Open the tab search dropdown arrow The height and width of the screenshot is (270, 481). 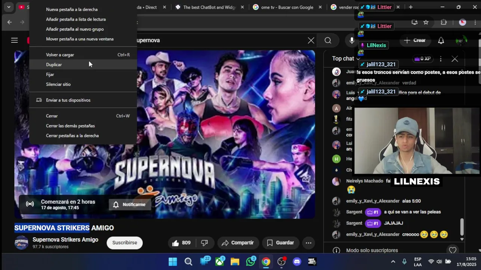[x=8, y=7]
